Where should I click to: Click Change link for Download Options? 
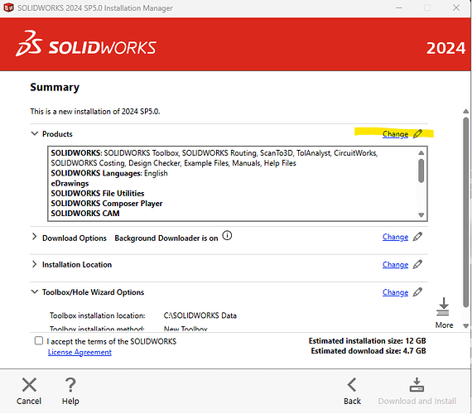tap(395, 238)
